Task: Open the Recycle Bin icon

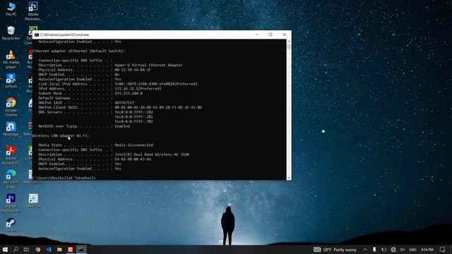Action: [x=11, y=33]
